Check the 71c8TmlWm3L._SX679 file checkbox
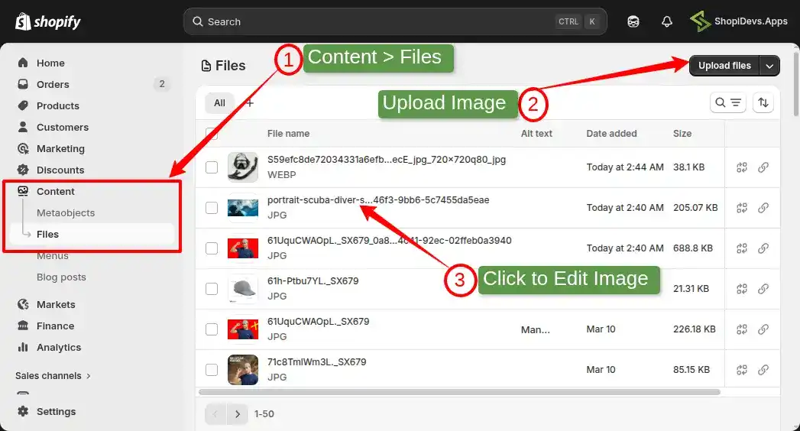800x431 pixels. [212, 370]
